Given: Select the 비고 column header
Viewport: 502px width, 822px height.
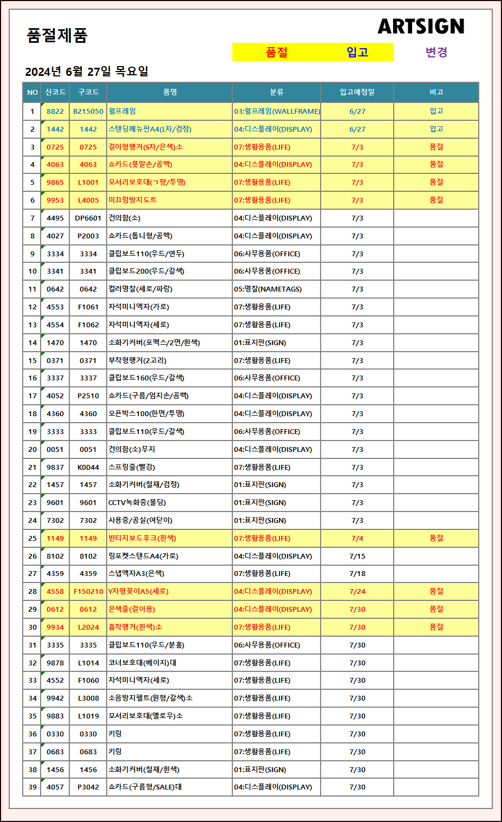Looking at the screenshot, I should [x=436, y=92].
